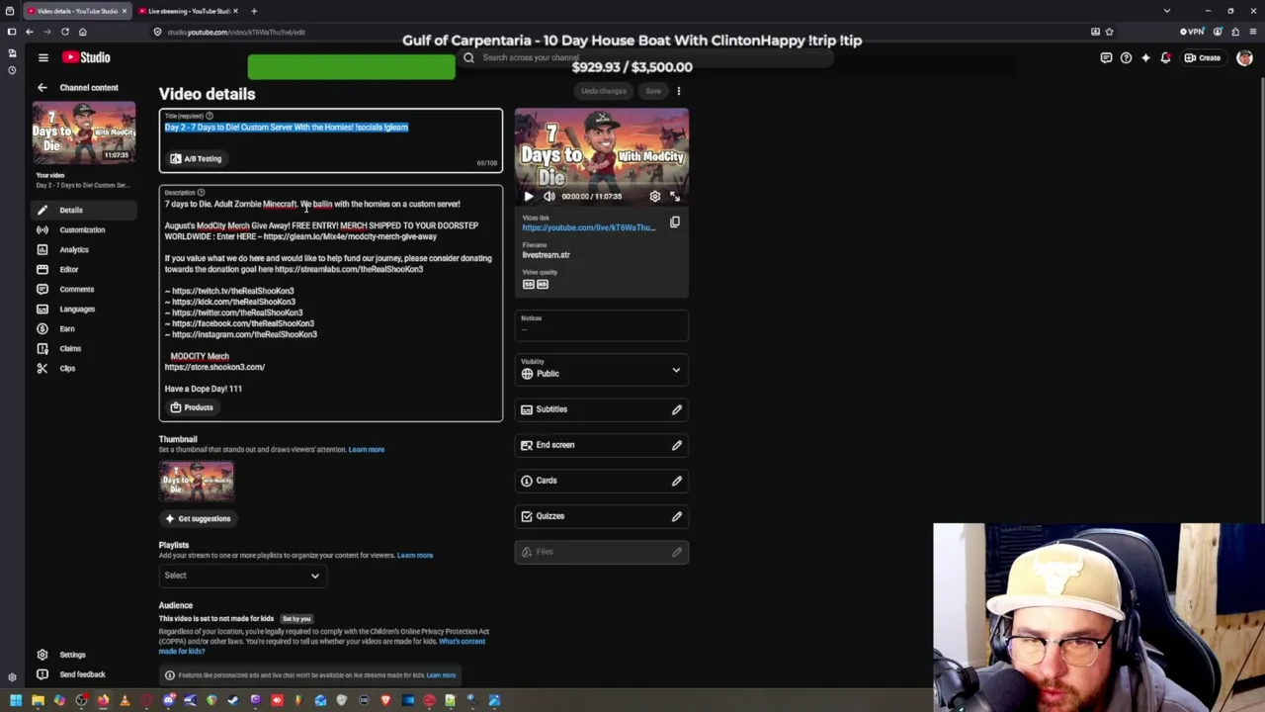Click the Undo changes button
This screenshot has height=712, width=1265.
(x=603, y=91)
